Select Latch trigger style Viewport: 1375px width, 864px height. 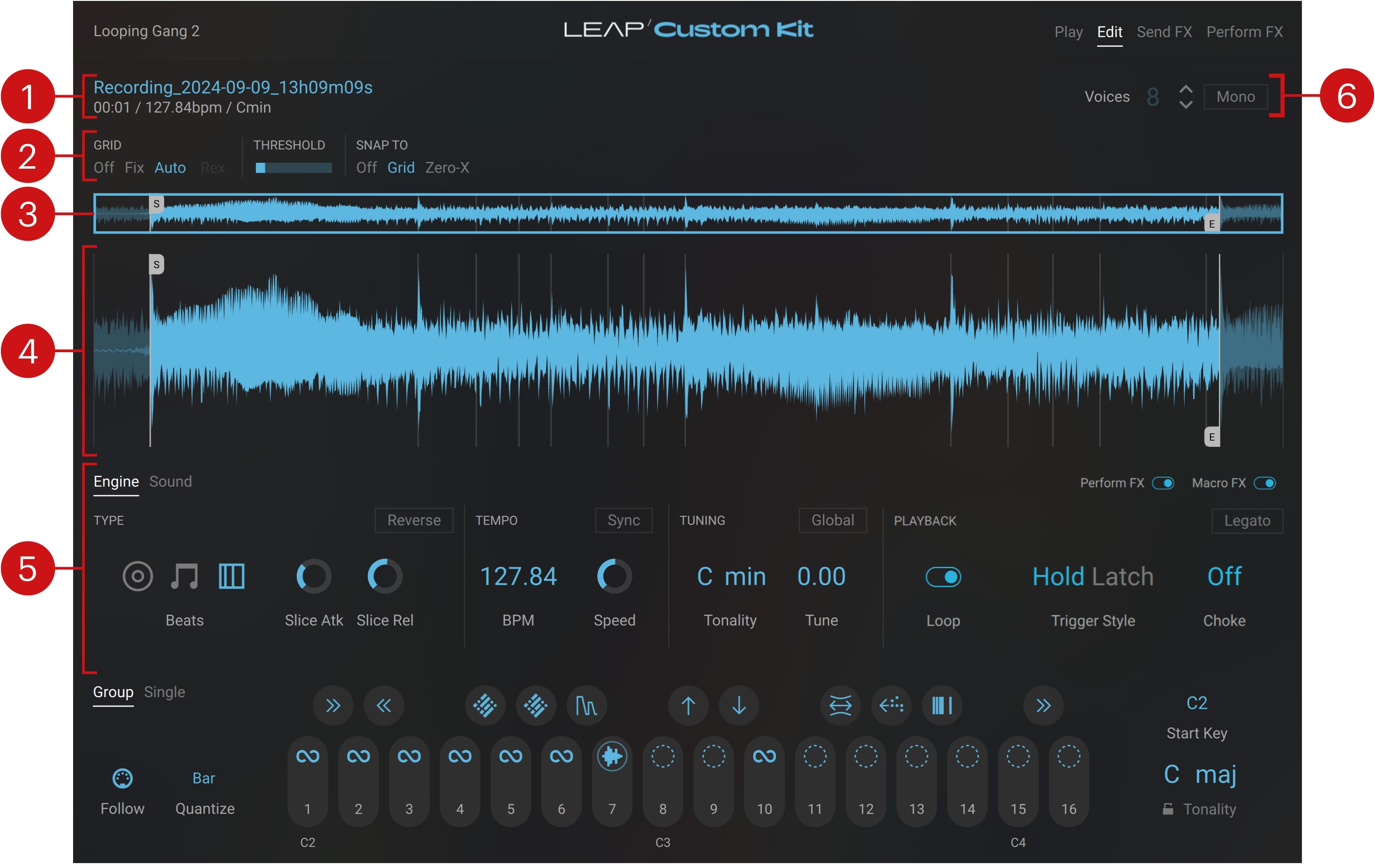point(1123,576)
